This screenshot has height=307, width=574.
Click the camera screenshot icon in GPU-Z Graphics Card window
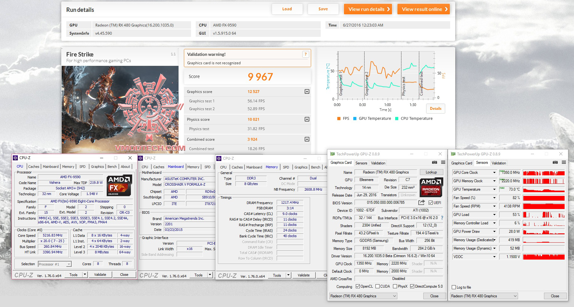click(435, 163)
